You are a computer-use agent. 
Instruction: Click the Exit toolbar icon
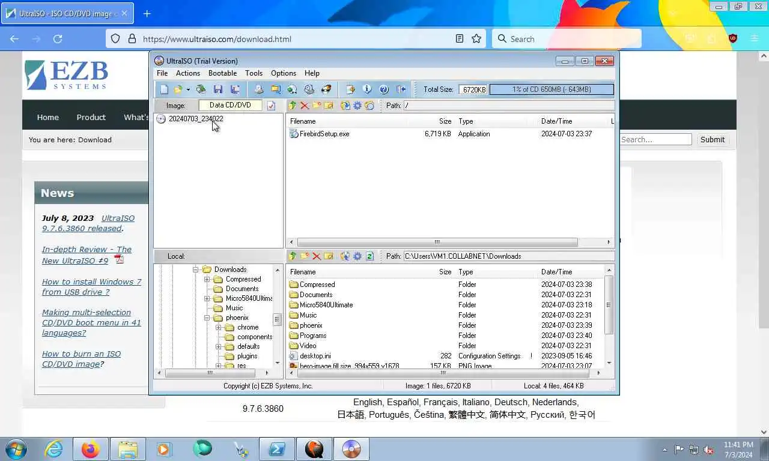(x=401, y=89)
